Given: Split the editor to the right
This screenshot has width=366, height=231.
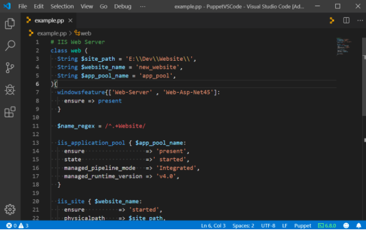Looking at the screenshot, I should pos(346,21).
